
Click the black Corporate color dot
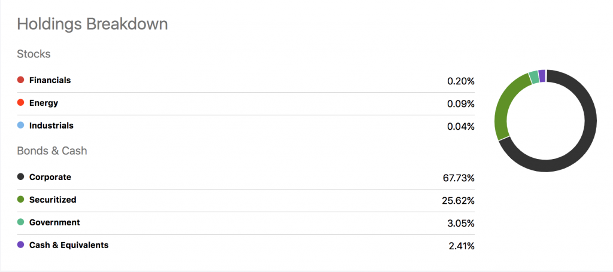(x=21, y=177)
